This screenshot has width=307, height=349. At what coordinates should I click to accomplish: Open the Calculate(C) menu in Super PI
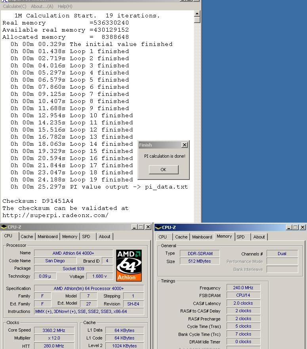[x=15, y=6]
